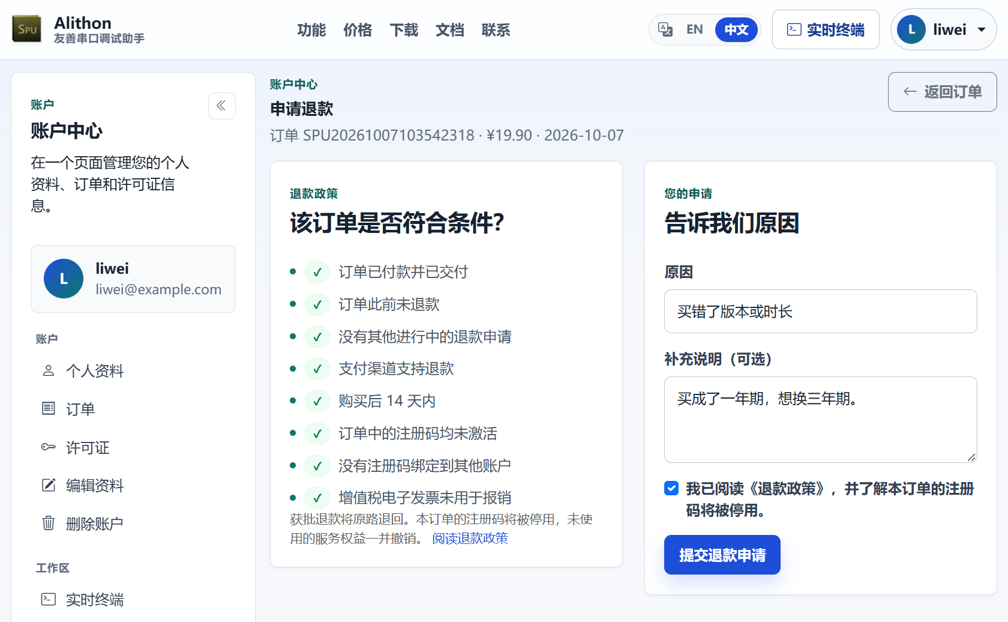Open 个人资料 person icon in sidebar
The image size is (1008, 622).
49,370
